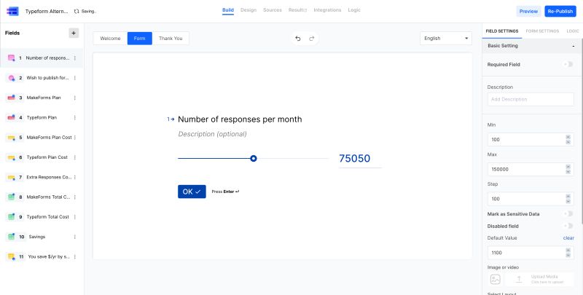Select slider icon of field 1
Image resolution: width=583 pixels, height=295 pixels.
click(11, 58)
